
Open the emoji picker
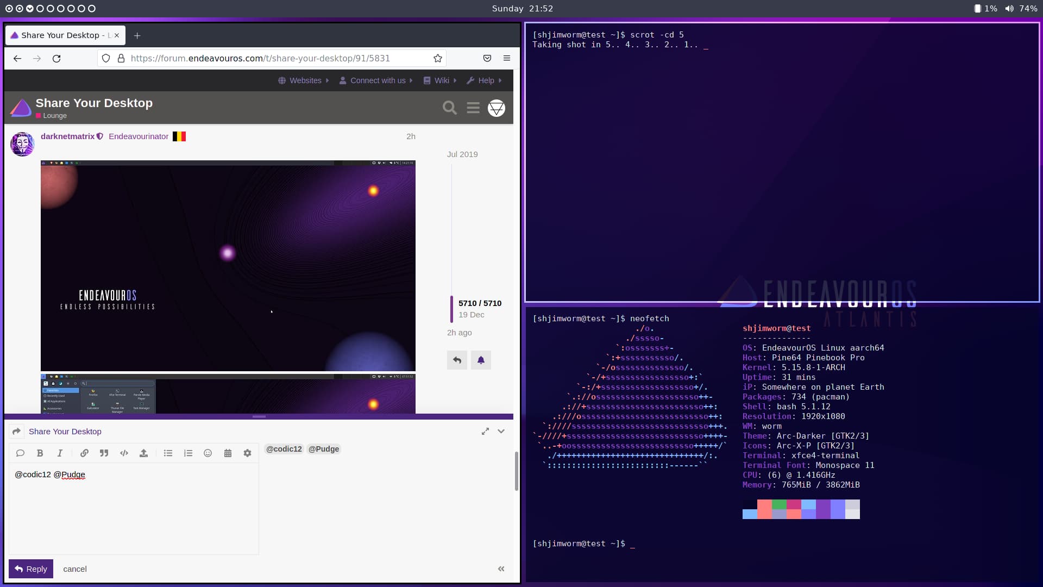click(208, 453)
